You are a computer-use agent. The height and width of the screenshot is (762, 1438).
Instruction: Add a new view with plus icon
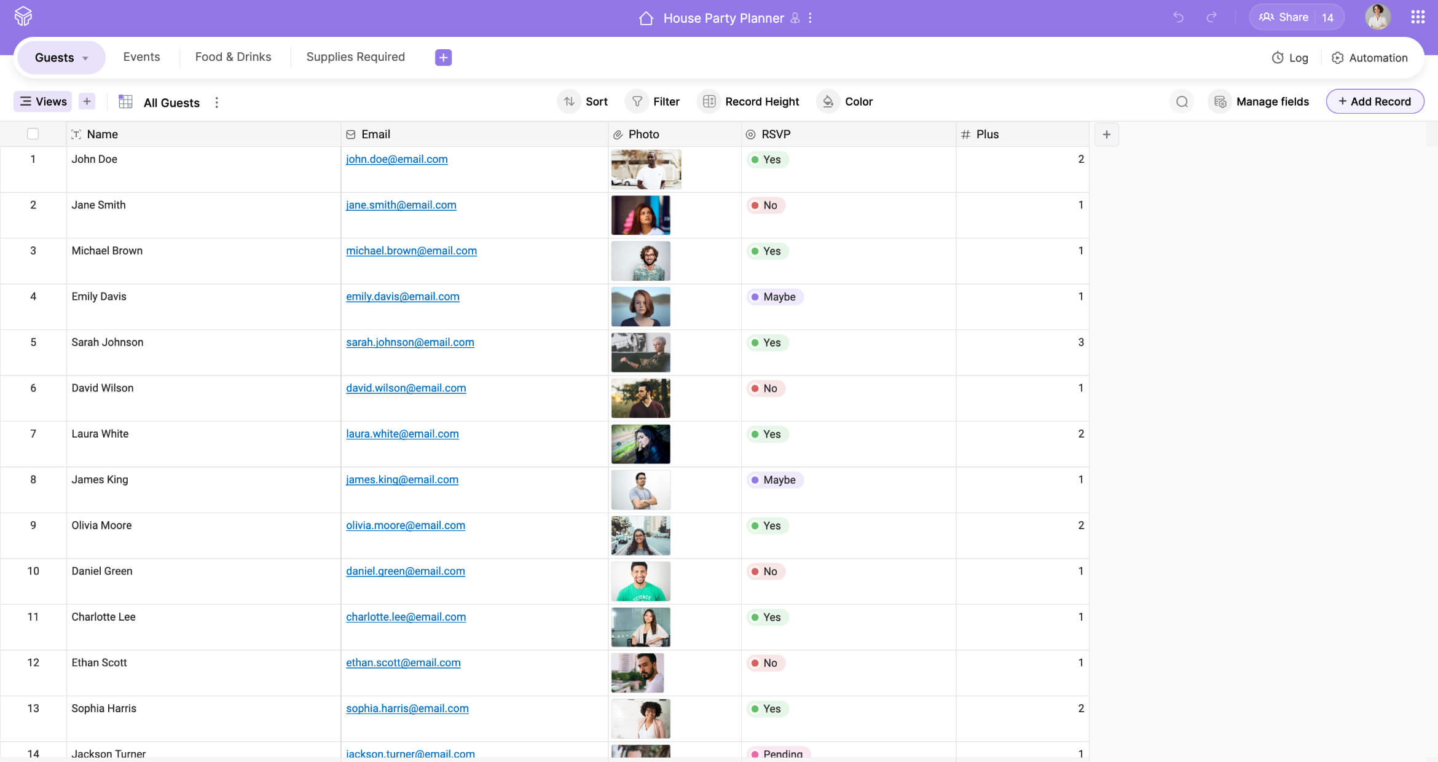(x=87, y=101)
